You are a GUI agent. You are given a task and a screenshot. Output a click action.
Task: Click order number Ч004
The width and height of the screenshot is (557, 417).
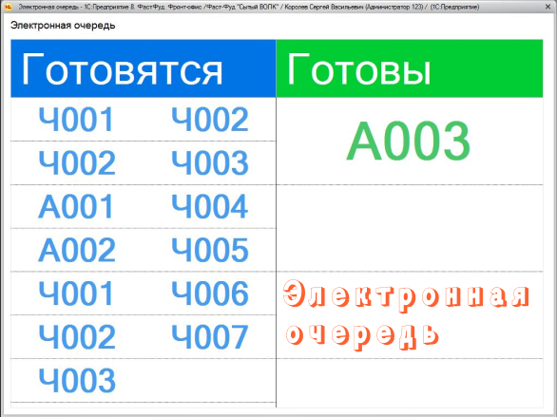pyautogui.click(x=209, y=206)
